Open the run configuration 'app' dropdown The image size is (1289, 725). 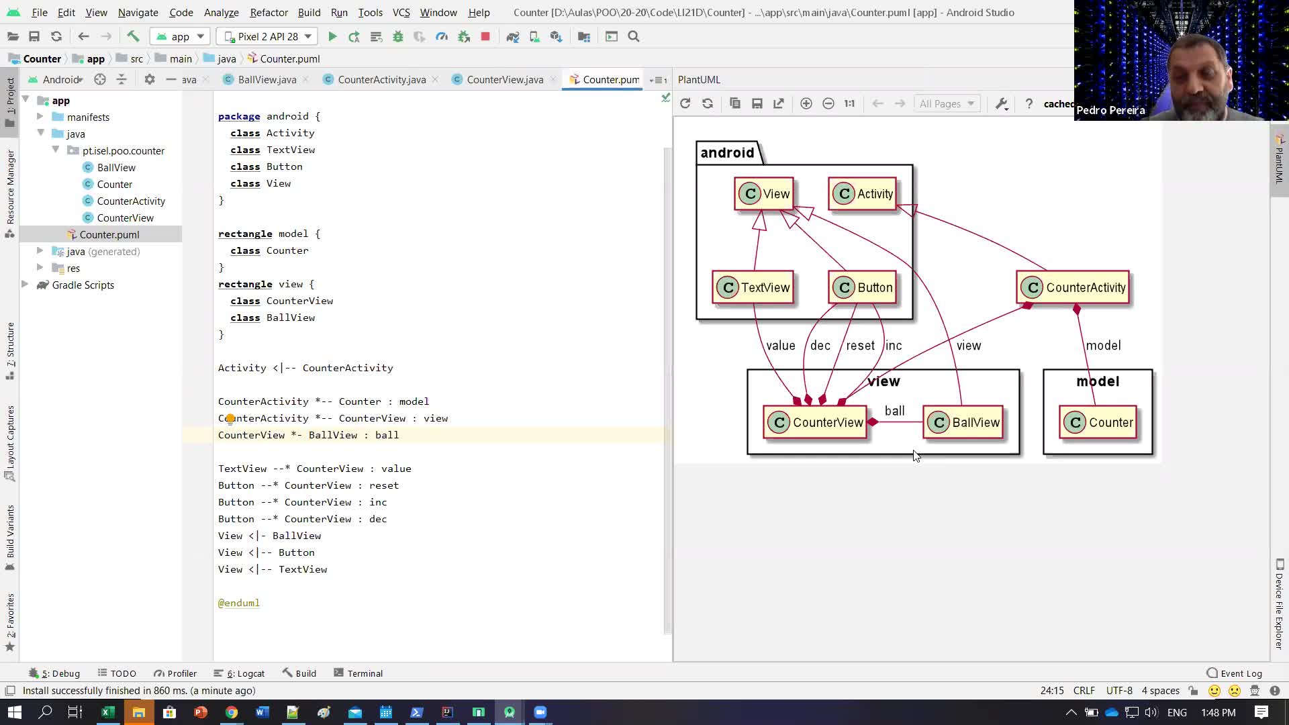[180, 36]
